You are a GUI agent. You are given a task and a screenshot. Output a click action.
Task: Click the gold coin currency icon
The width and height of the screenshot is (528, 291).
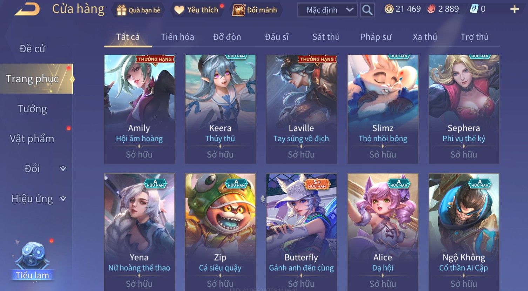389,9
